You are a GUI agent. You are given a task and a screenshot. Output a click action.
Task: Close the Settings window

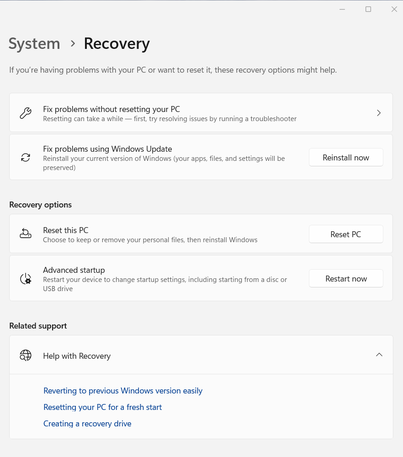click(394, 9)
